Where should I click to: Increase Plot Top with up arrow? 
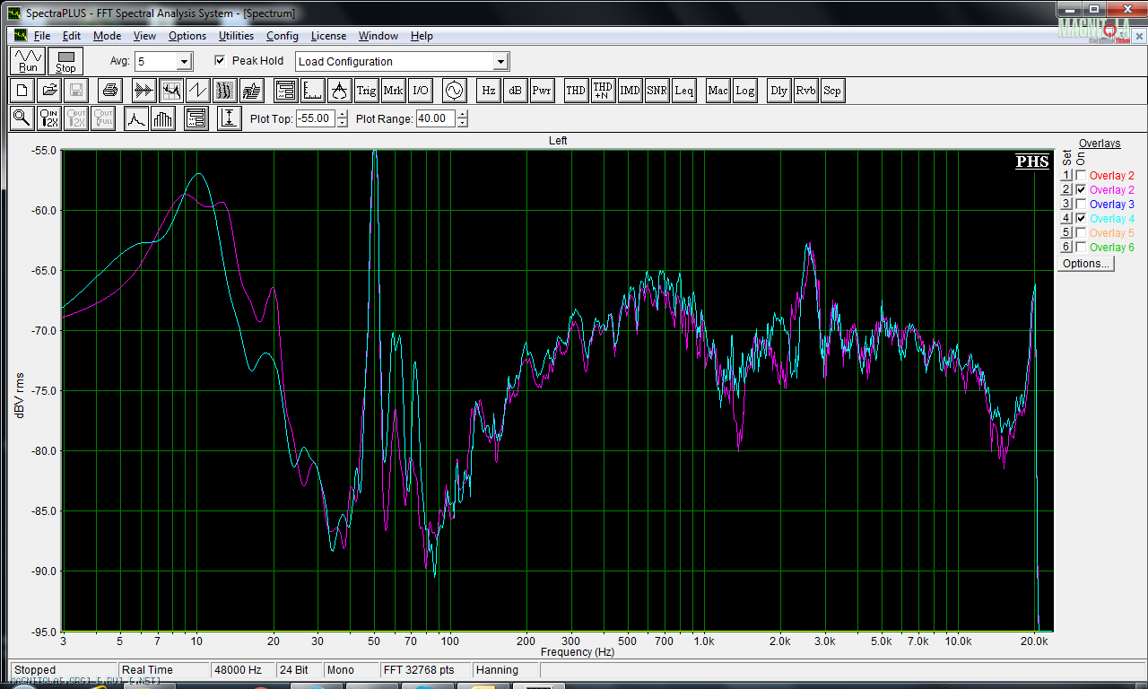pyautogui.click(x=343, y=115)
